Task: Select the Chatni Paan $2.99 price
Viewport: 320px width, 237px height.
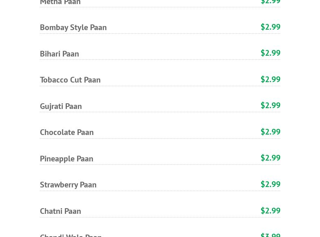Action: tap(270, 211)
